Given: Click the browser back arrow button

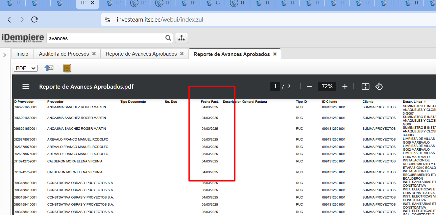Looking at the screenshot, I should [9, 20].
